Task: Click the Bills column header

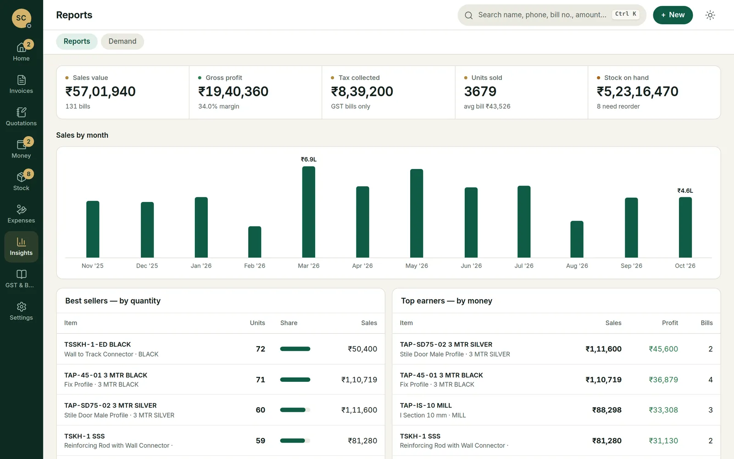Action: [706, 323]
